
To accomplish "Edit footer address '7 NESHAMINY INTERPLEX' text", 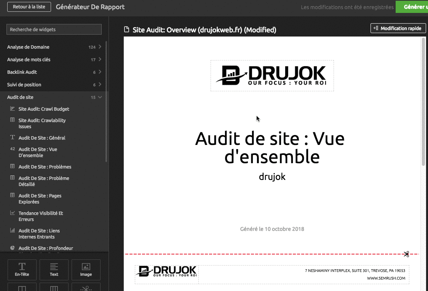I will (x=355, y=270).
